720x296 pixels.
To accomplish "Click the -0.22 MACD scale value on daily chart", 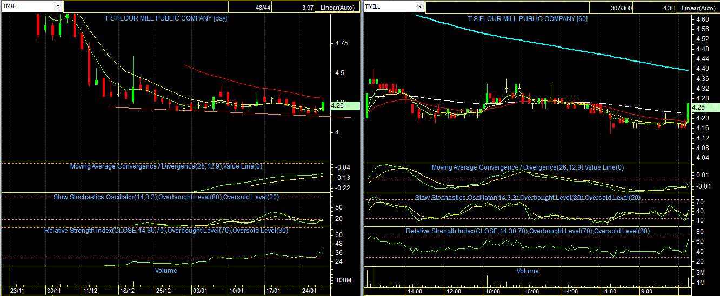I will coord(342,187).
